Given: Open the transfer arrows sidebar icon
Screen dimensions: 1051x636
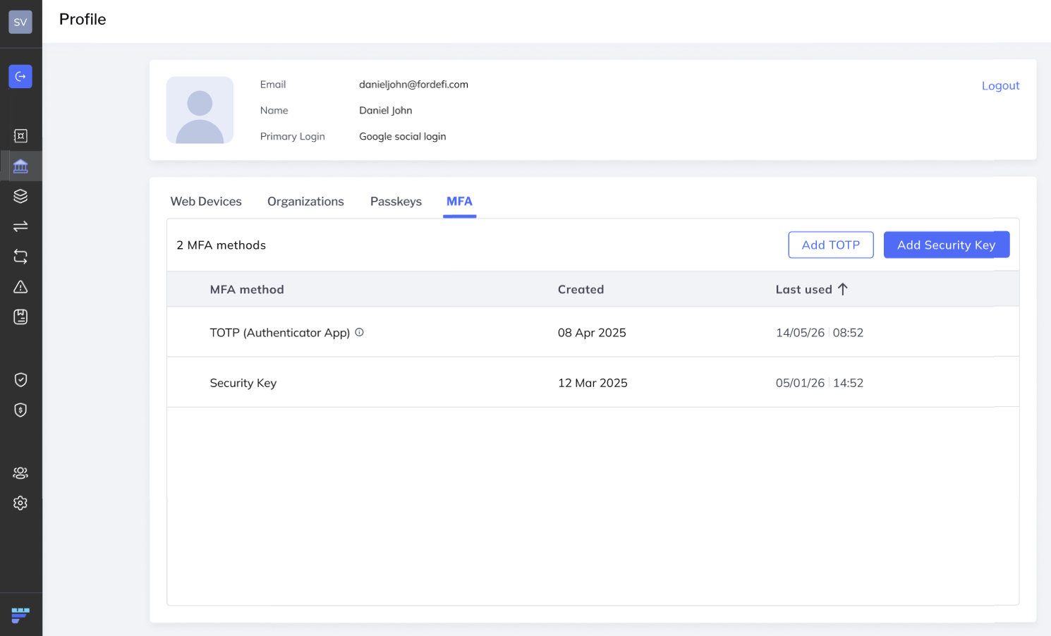Looking at the screenshot, I should click(x=20, y=226).
